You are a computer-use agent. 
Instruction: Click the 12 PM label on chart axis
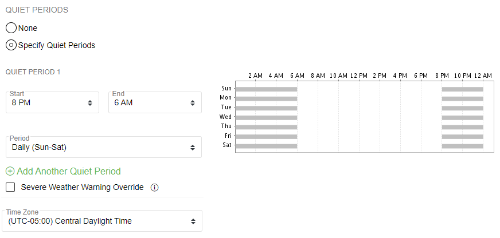click(x=359, y=76)
